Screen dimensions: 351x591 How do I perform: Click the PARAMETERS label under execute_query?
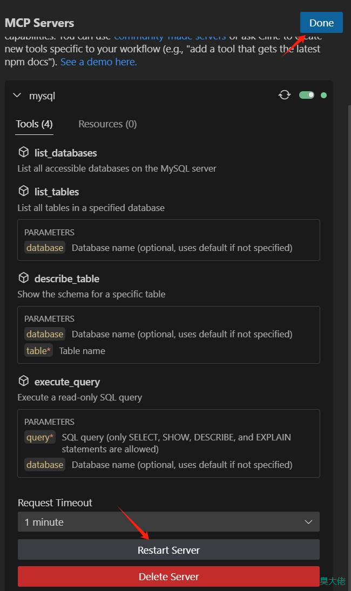pyautogui.click(x=49, y=422)
